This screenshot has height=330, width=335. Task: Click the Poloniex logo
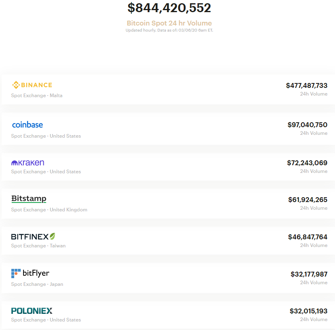point(32,311)
